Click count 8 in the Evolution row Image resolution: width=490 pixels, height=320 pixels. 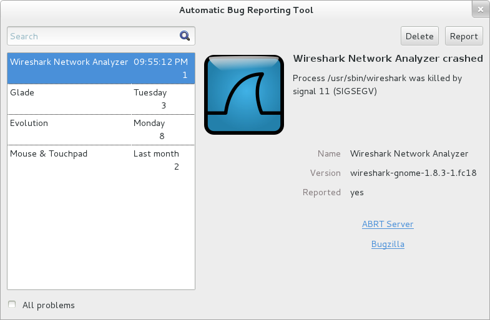click(162, 136)
